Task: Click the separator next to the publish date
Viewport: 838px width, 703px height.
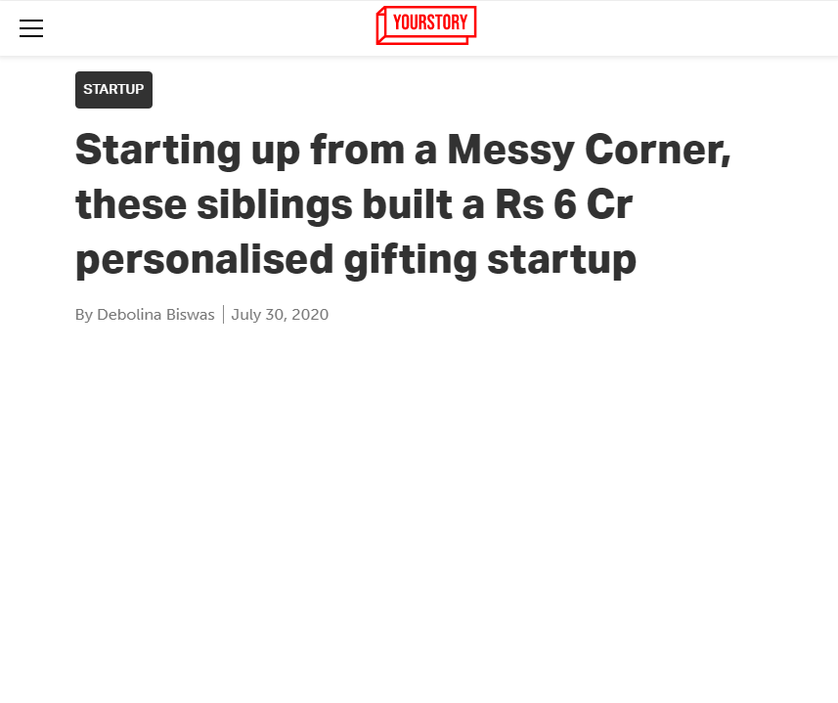Action: tap(222, 314)
